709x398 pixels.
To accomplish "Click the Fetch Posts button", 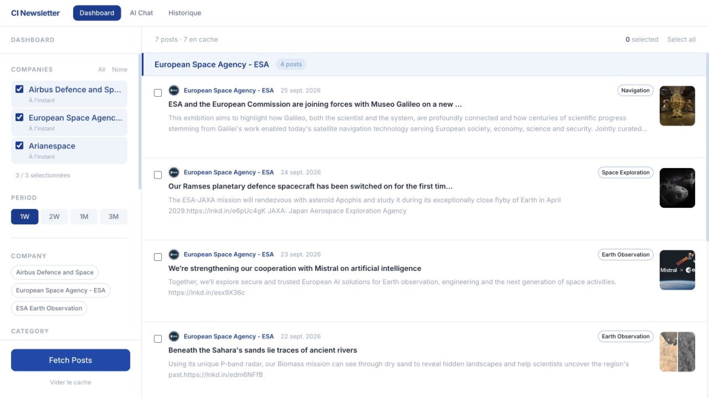I will pos(71,360).
